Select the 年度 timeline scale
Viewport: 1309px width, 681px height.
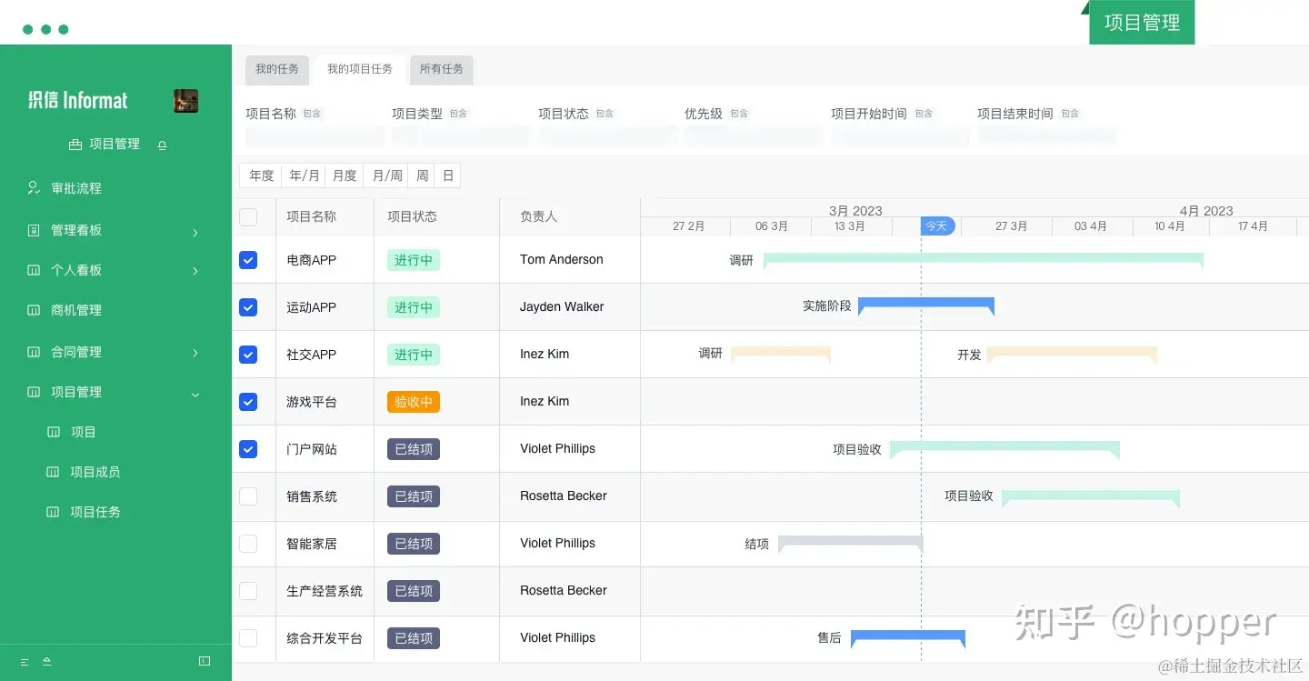click(x=262, y=175)
